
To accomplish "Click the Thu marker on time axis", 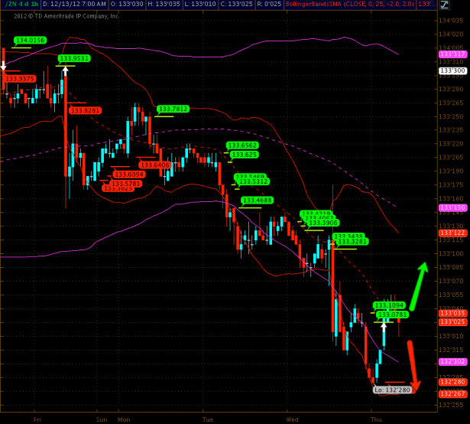I will 376,419.
